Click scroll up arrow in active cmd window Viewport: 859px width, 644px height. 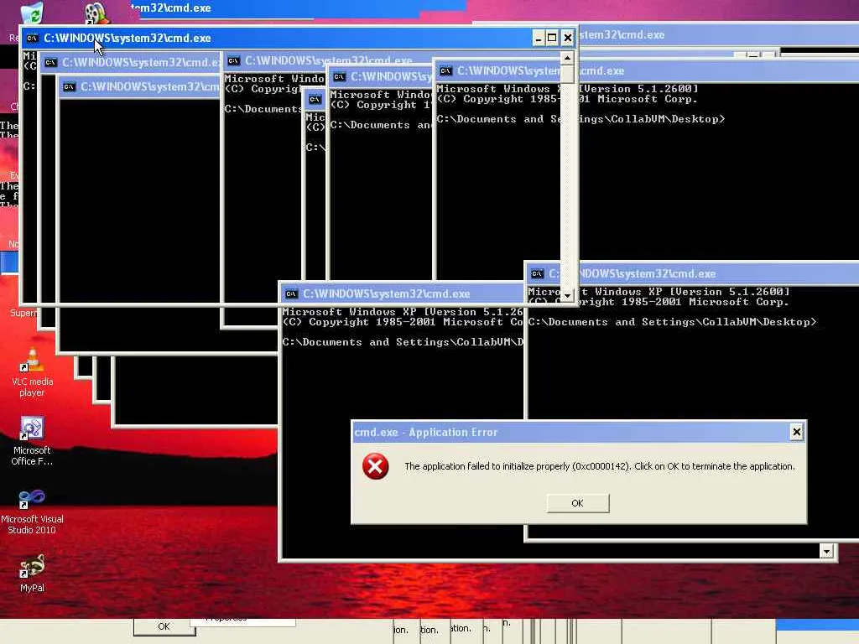point(567,58)
